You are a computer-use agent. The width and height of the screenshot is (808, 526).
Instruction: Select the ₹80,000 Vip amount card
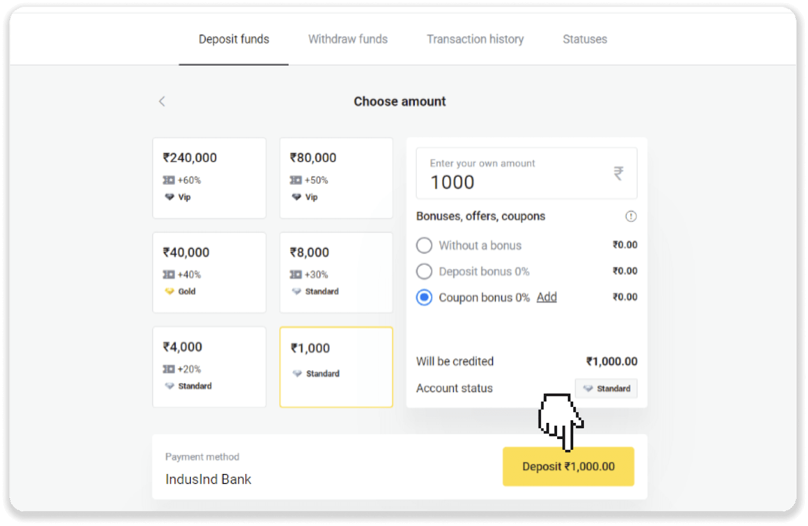pos(336,178)
